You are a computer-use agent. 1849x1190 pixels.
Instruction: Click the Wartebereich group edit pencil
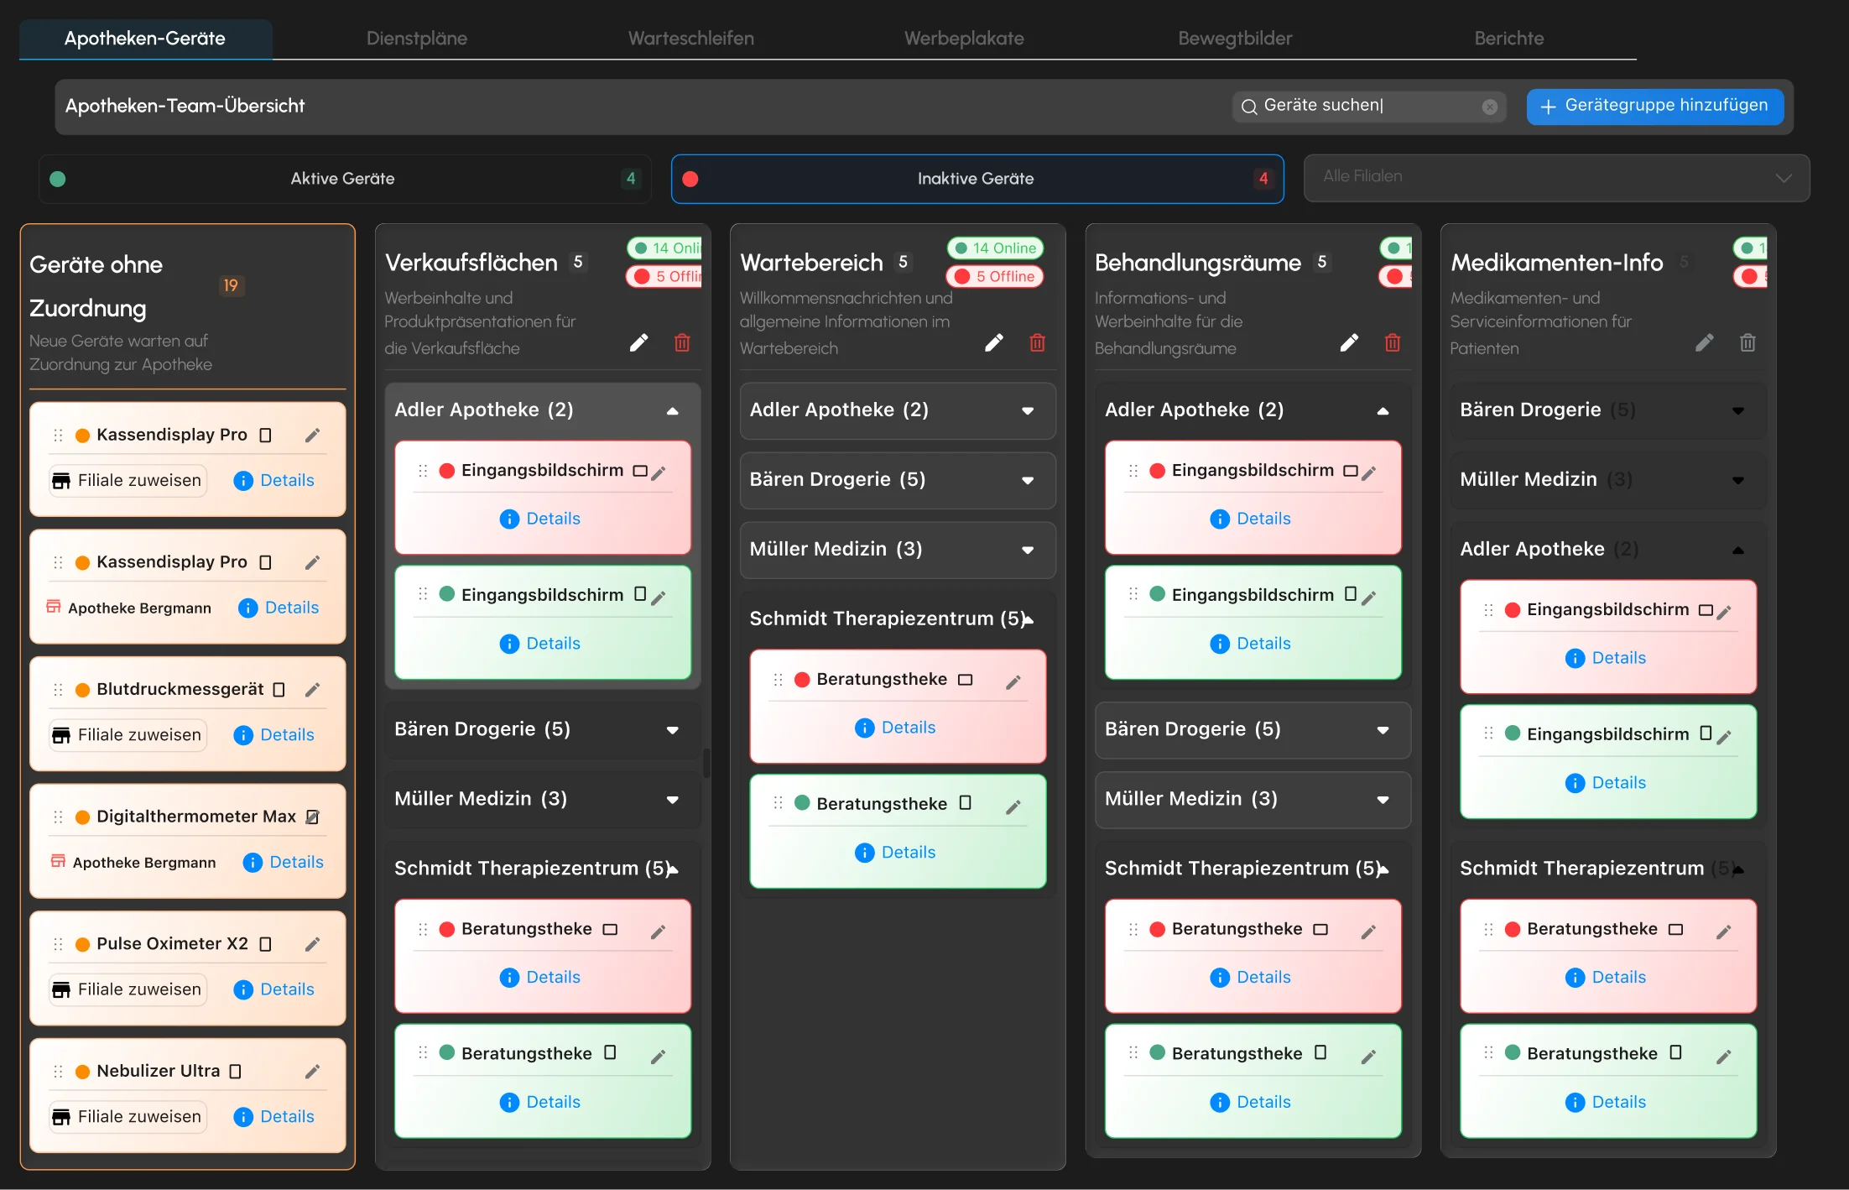coord(994,342)
